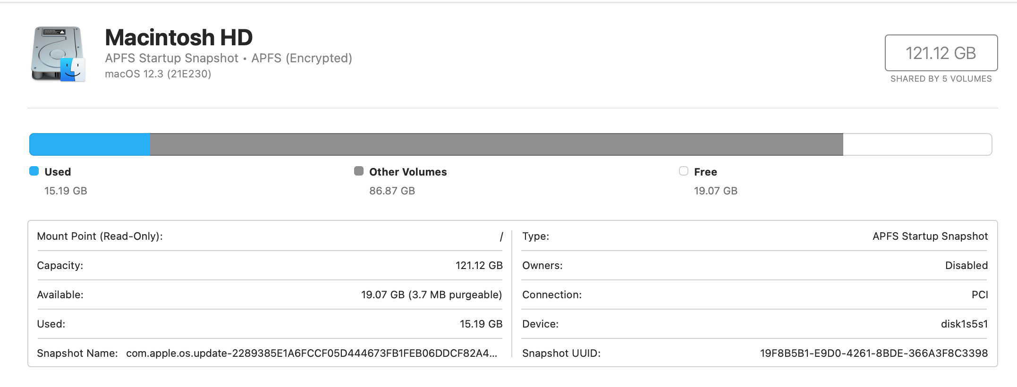Click the blue Used legend swatch
Screen dimensions: 1017x387
coord(34,171)
